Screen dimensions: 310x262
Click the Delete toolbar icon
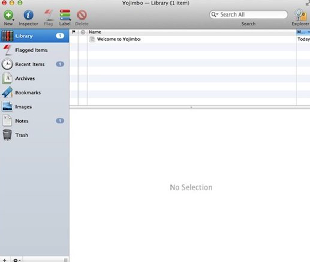coord(82,15)
